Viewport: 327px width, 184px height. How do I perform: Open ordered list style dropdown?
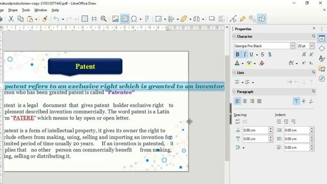(x=253, y=83)
